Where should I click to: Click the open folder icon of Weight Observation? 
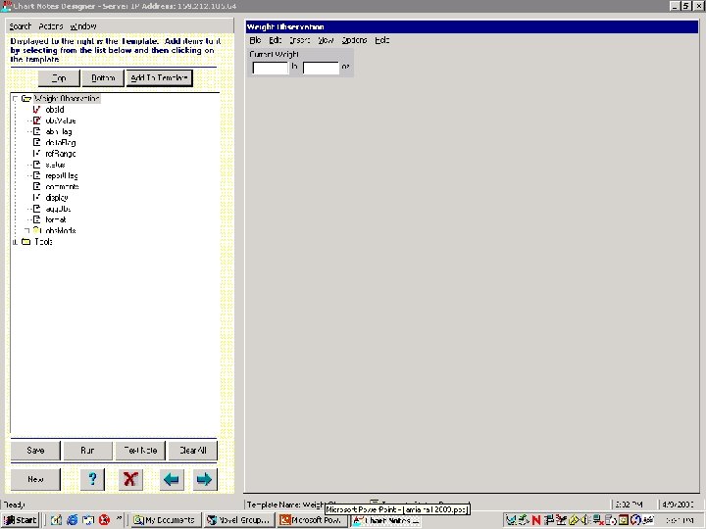(x=26, y=99)
